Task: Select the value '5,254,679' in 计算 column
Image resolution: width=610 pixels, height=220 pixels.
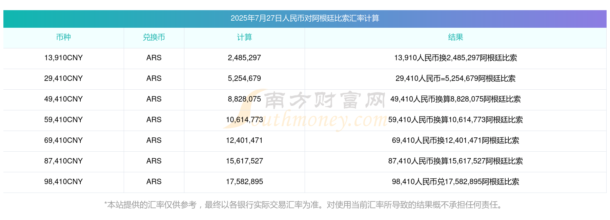Action: (244, 79)
